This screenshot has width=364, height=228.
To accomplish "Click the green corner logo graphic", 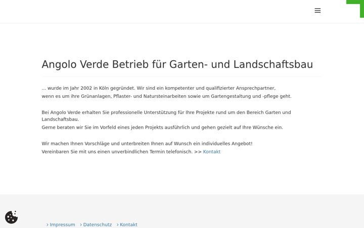I will click(x=355, y=9).
